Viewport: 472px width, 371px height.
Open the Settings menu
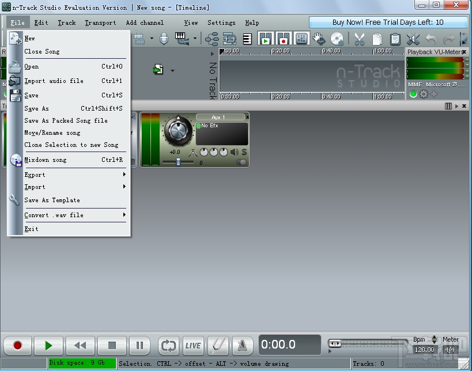[x=221, y=22]
